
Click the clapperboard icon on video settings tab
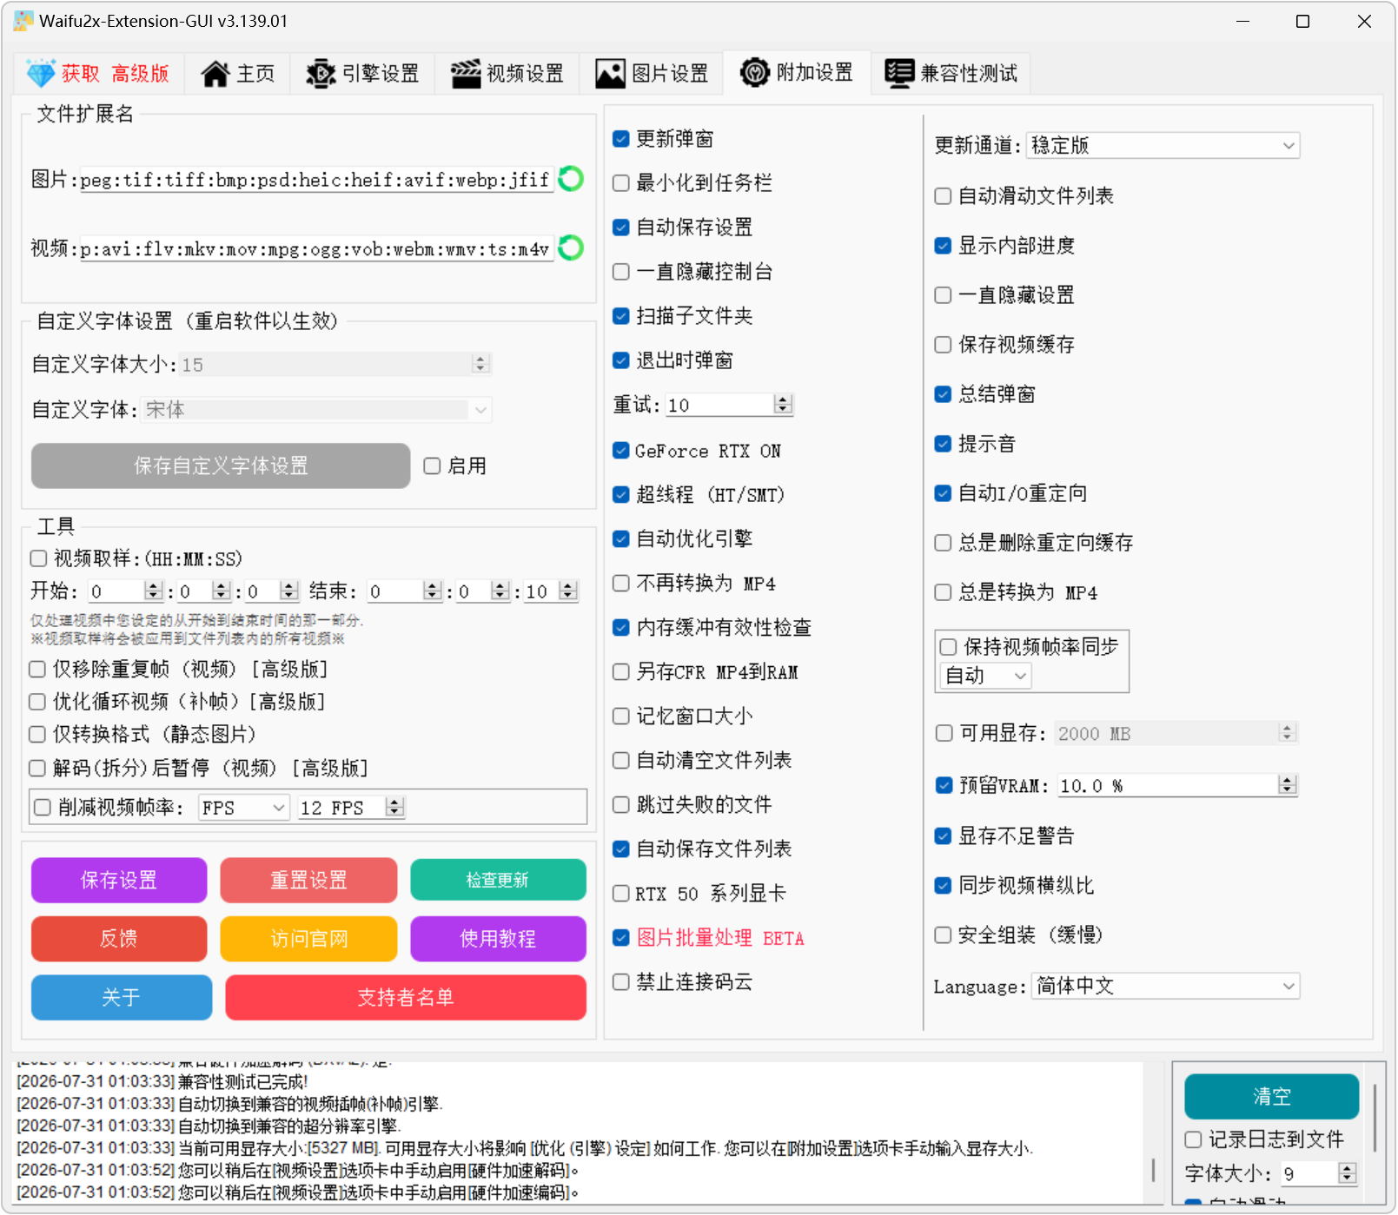[466, 74]
